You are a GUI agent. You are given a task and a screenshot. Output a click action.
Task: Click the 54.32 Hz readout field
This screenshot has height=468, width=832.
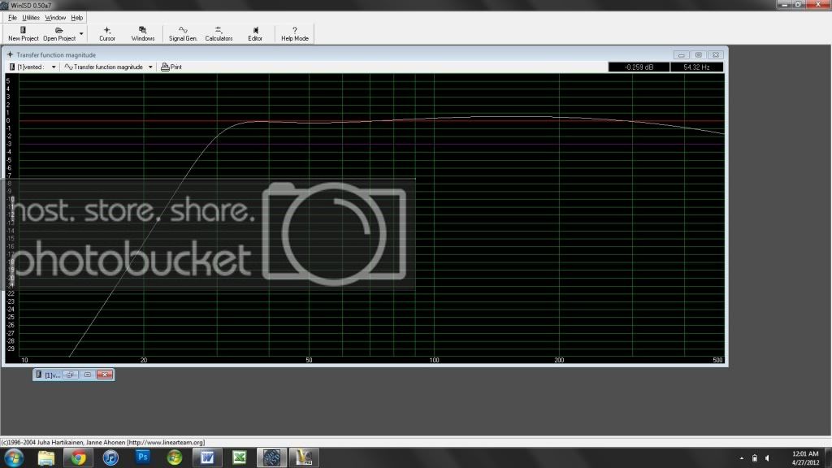click(x=696, y=67)
